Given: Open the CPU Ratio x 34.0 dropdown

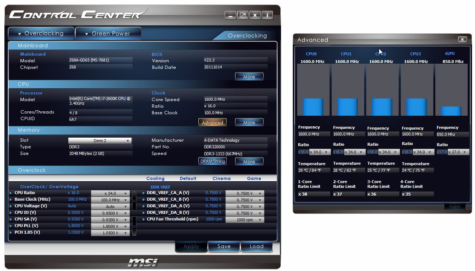Looking at the screenshot, I should tap(110, 193).
